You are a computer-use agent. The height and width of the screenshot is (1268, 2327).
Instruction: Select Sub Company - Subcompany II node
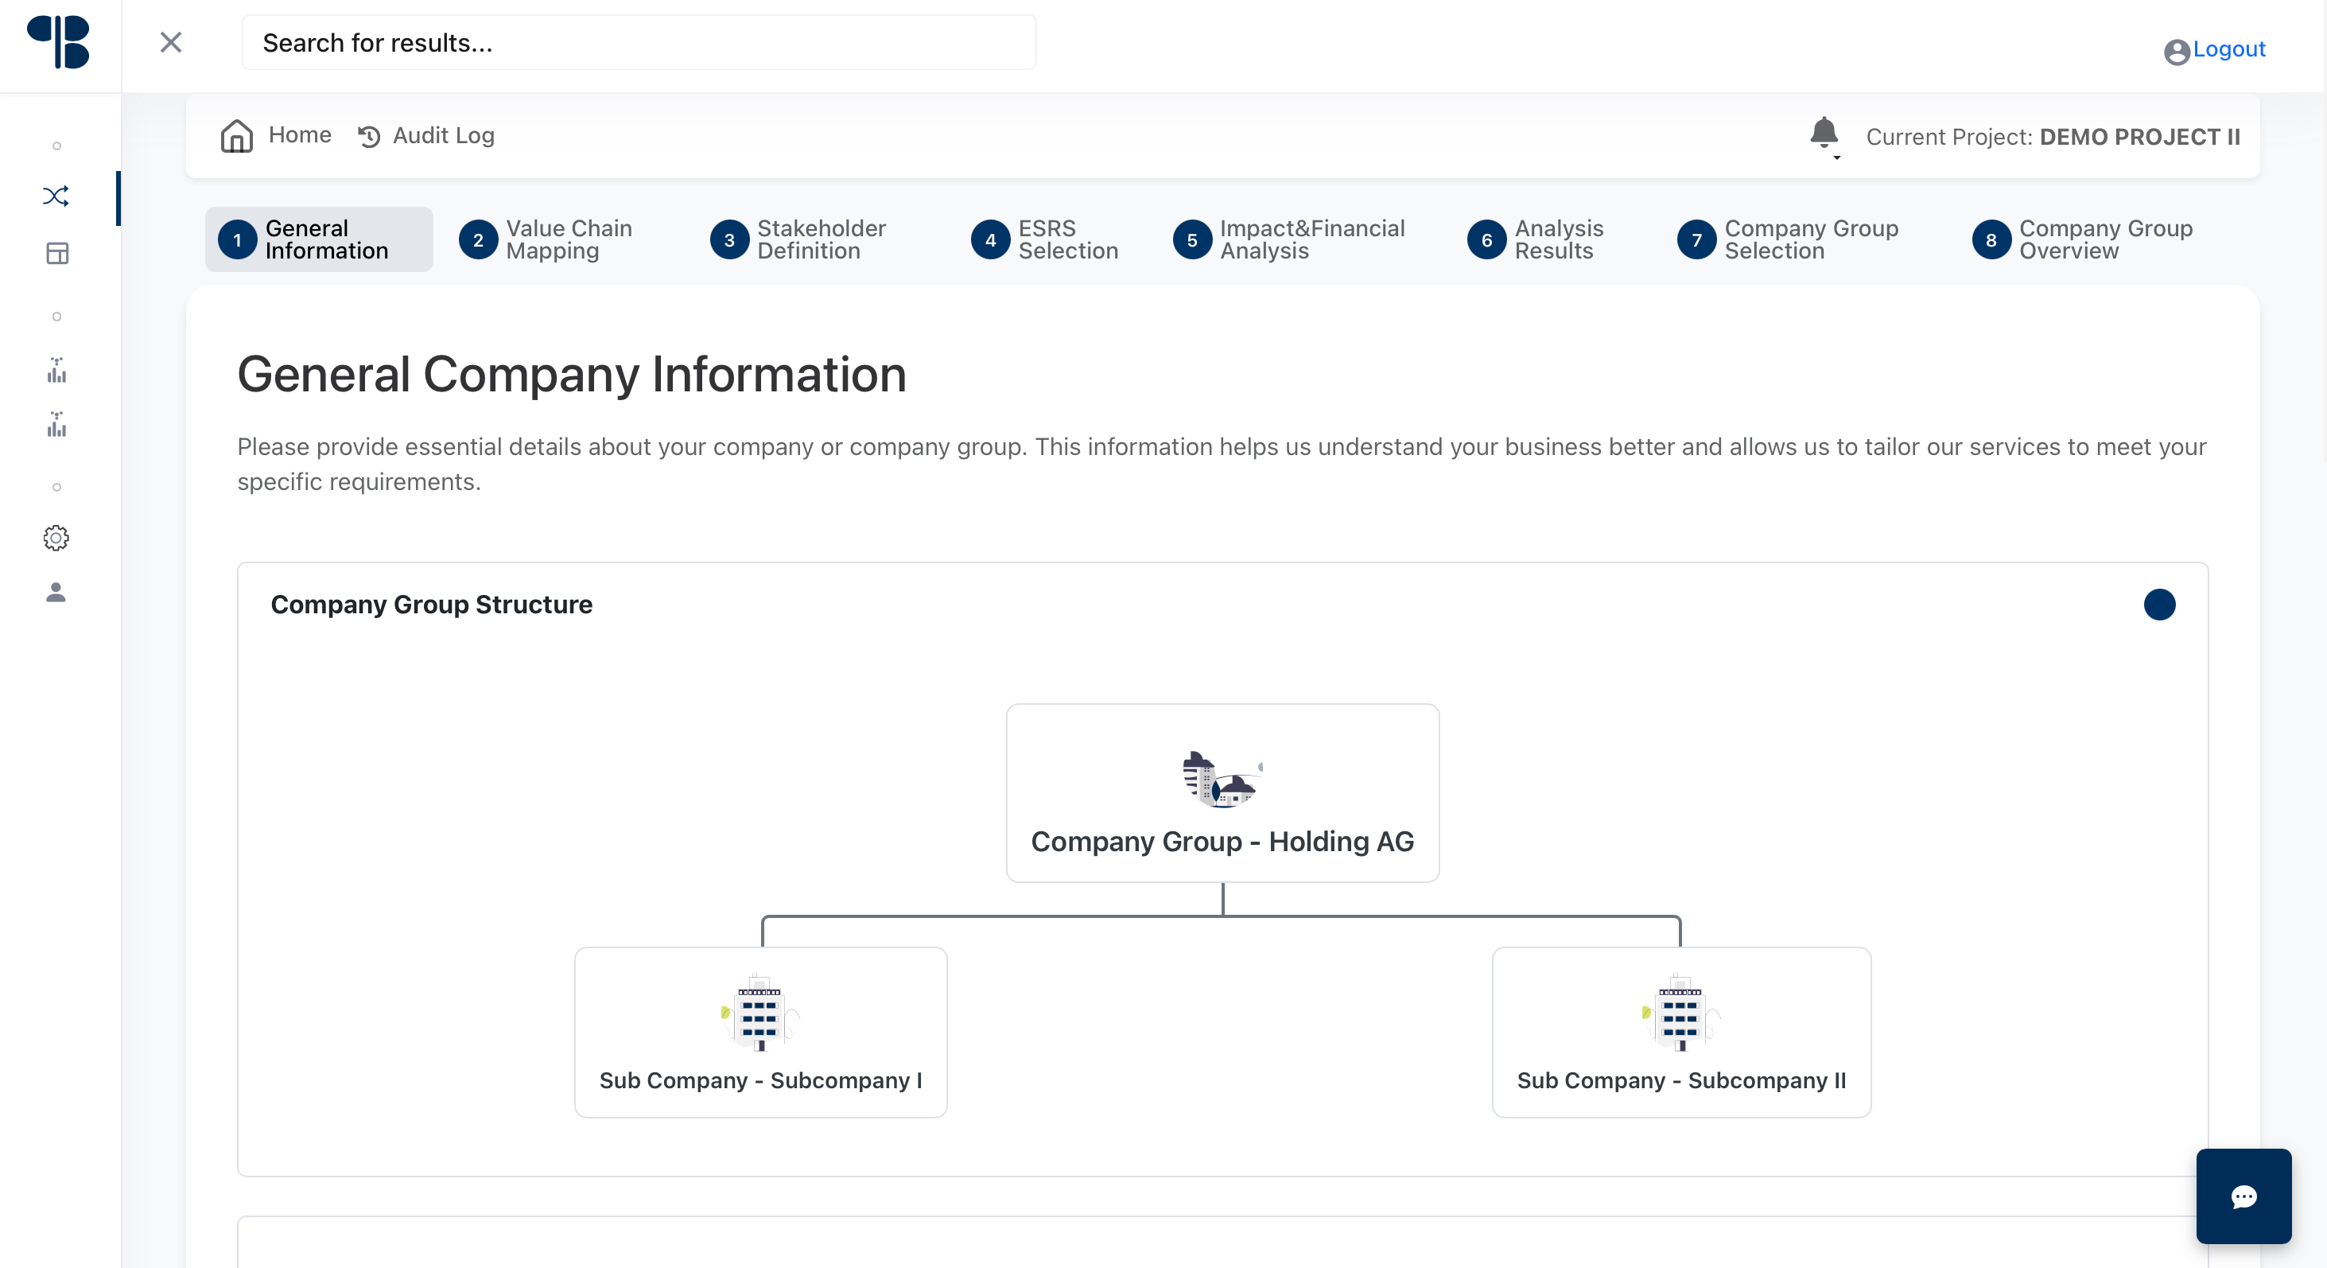1680,1032
